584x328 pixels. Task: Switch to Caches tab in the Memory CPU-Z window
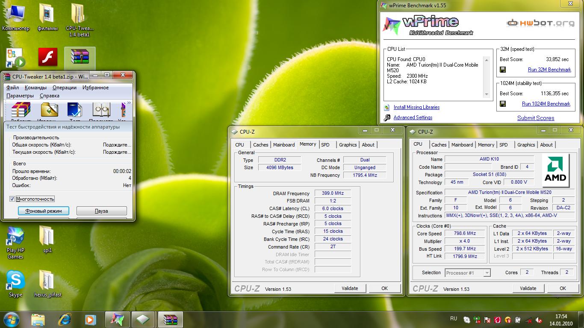[x=261, y=145]
